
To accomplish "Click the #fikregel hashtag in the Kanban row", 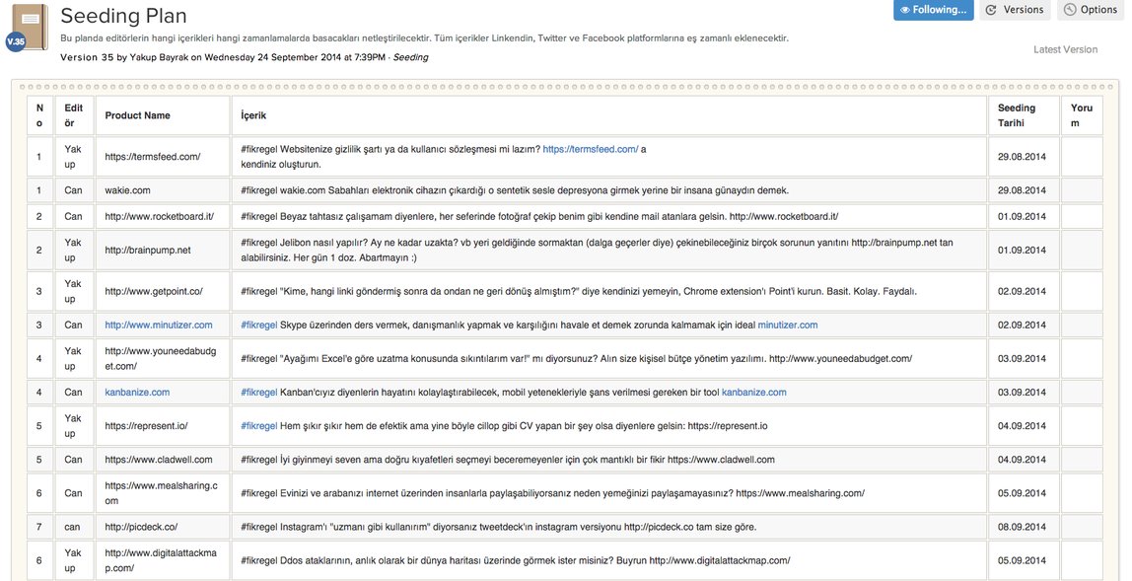I will 259,393.
